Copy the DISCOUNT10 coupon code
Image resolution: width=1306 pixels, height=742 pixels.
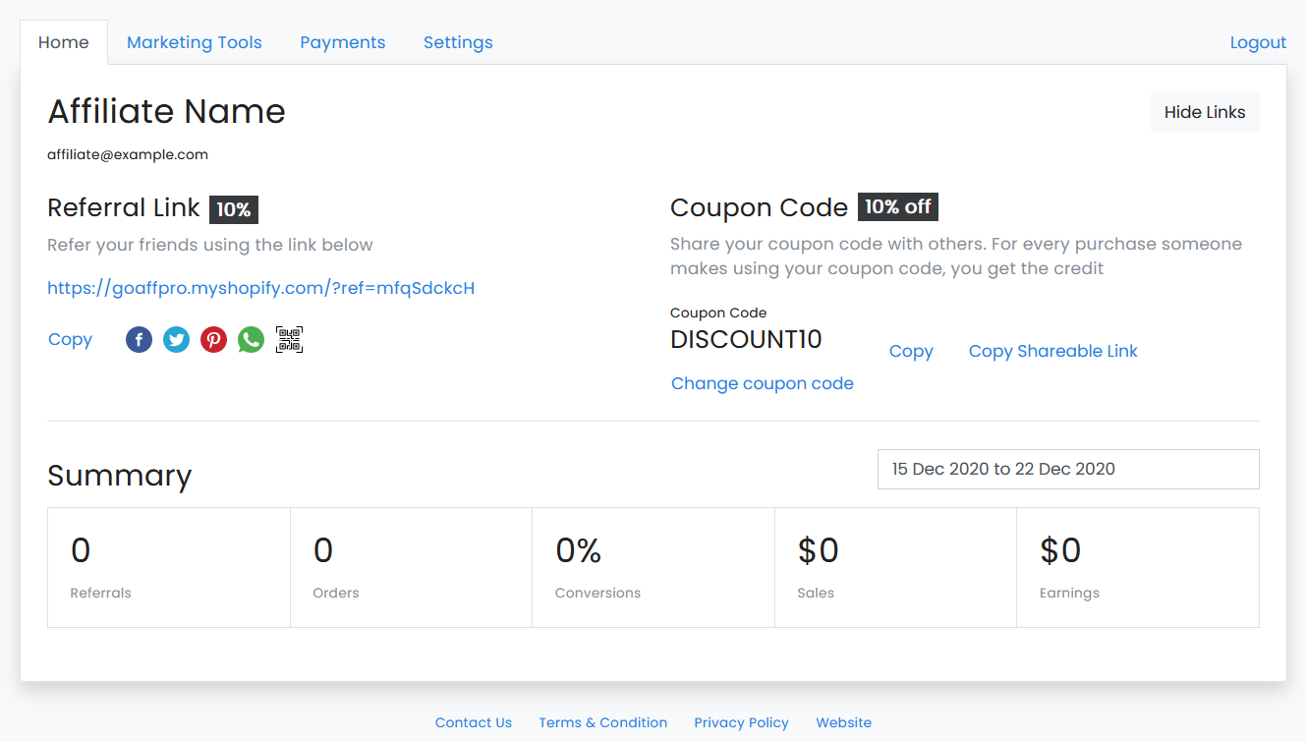point(911,351)
